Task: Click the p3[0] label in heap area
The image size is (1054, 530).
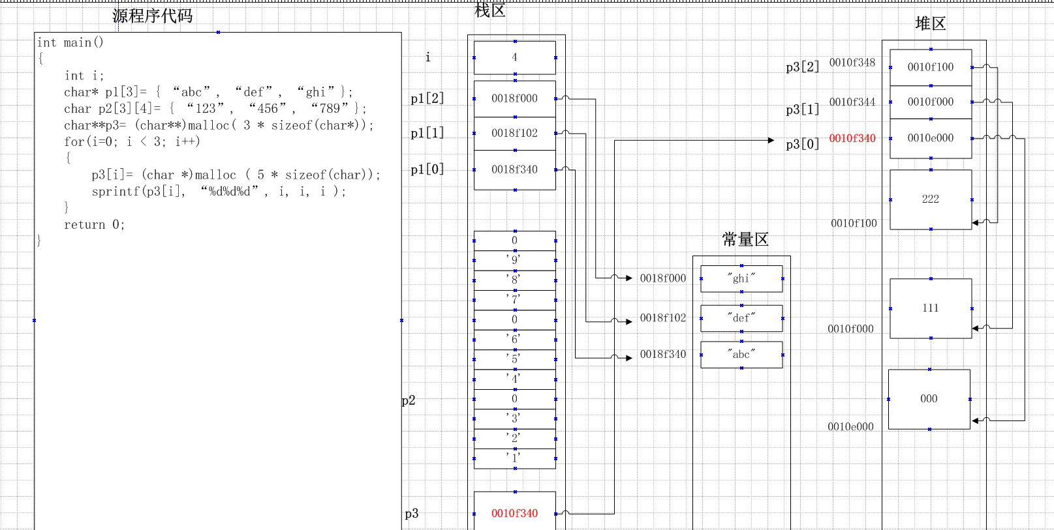Action: (803, 145)
